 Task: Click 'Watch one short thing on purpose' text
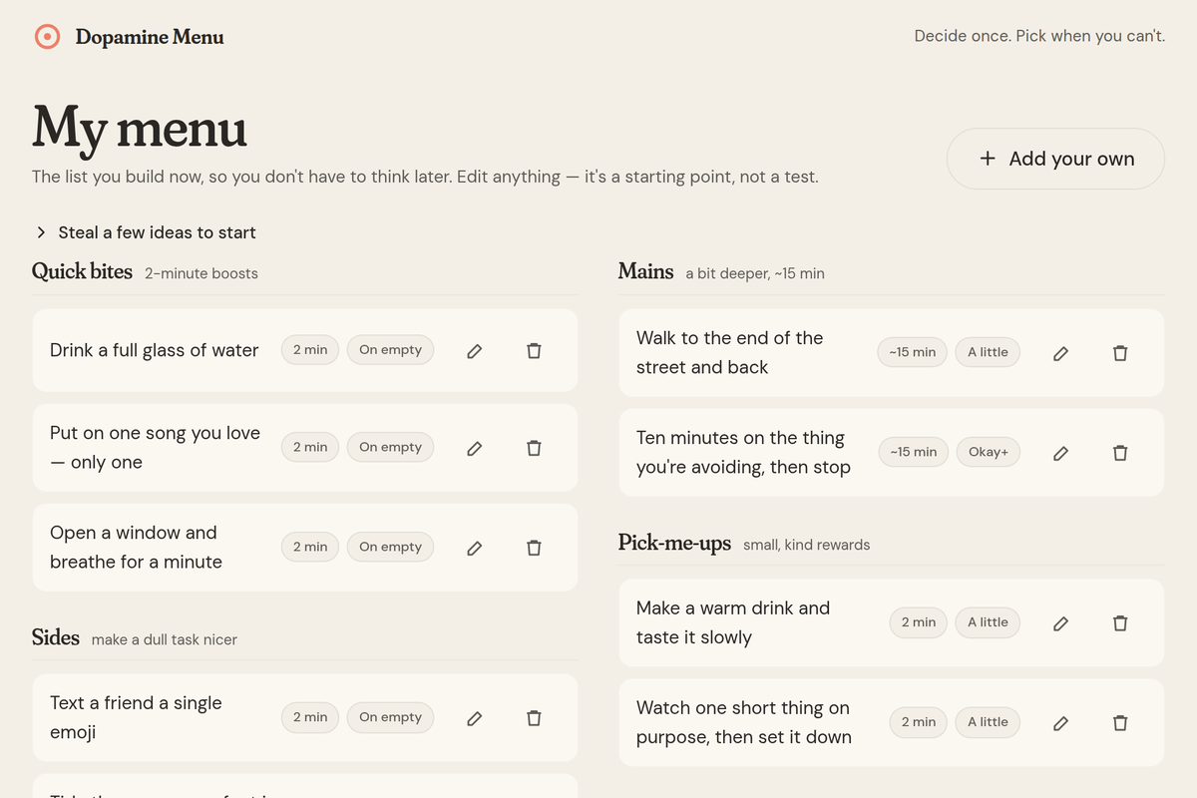click(x=744, y=722)
